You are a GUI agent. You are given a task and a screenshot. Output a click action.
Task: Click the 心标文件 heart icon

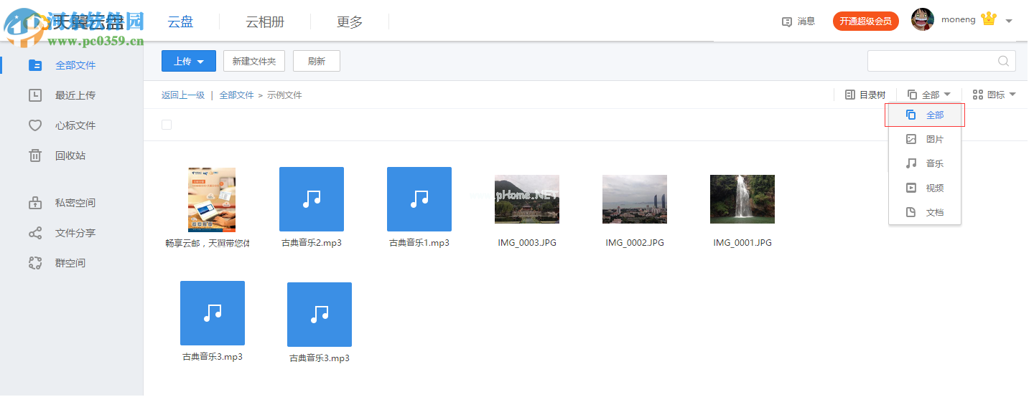[35, 125]
